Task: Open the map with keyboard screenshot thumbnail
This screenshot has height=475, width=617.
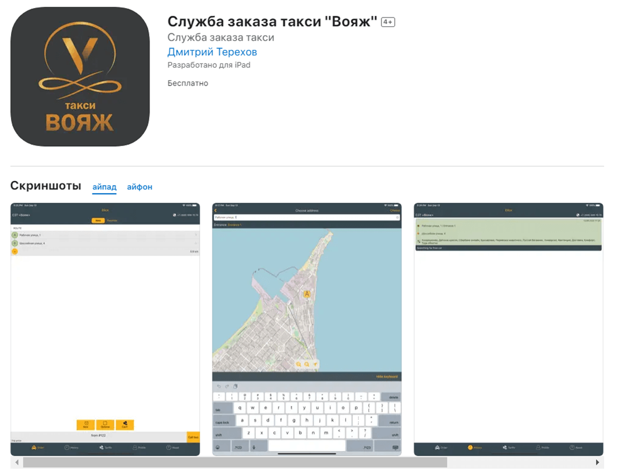Action: [x=307, y=329]
